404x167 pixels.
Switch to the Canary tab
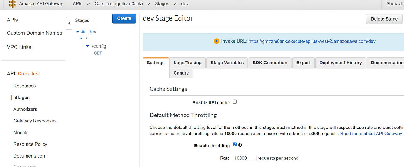tap(181, 73)
